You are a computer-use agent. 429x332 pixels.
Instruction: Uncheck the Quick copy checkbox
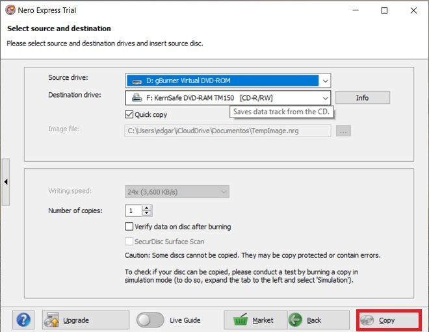pyautogui.click(x=129, y=114)
